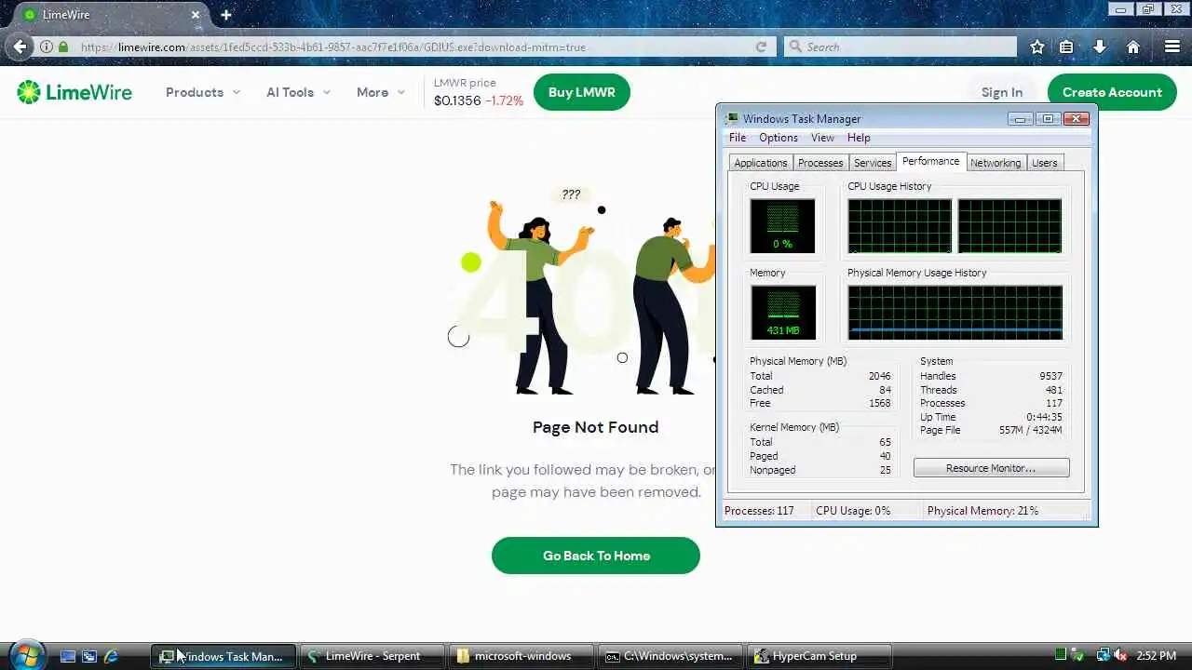Reload the page with the refresh icon

pos(761,47)
